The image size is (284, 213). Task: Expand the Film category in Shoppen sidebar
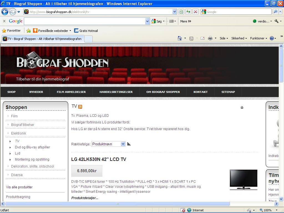point(14,116)
